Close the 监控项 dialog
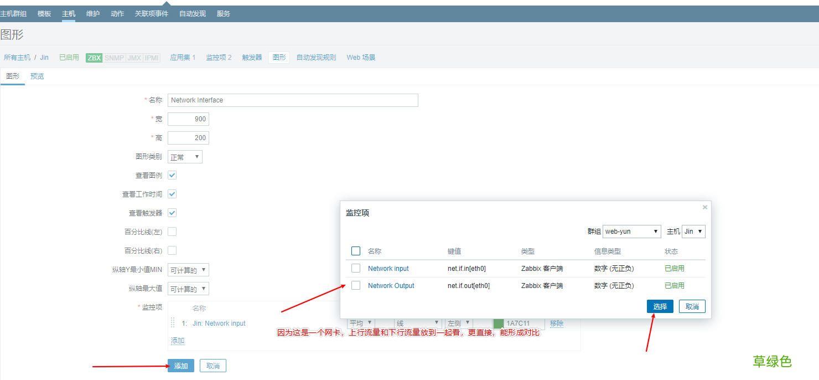This screenshot has width=819, height=380. tap(704, 207)
